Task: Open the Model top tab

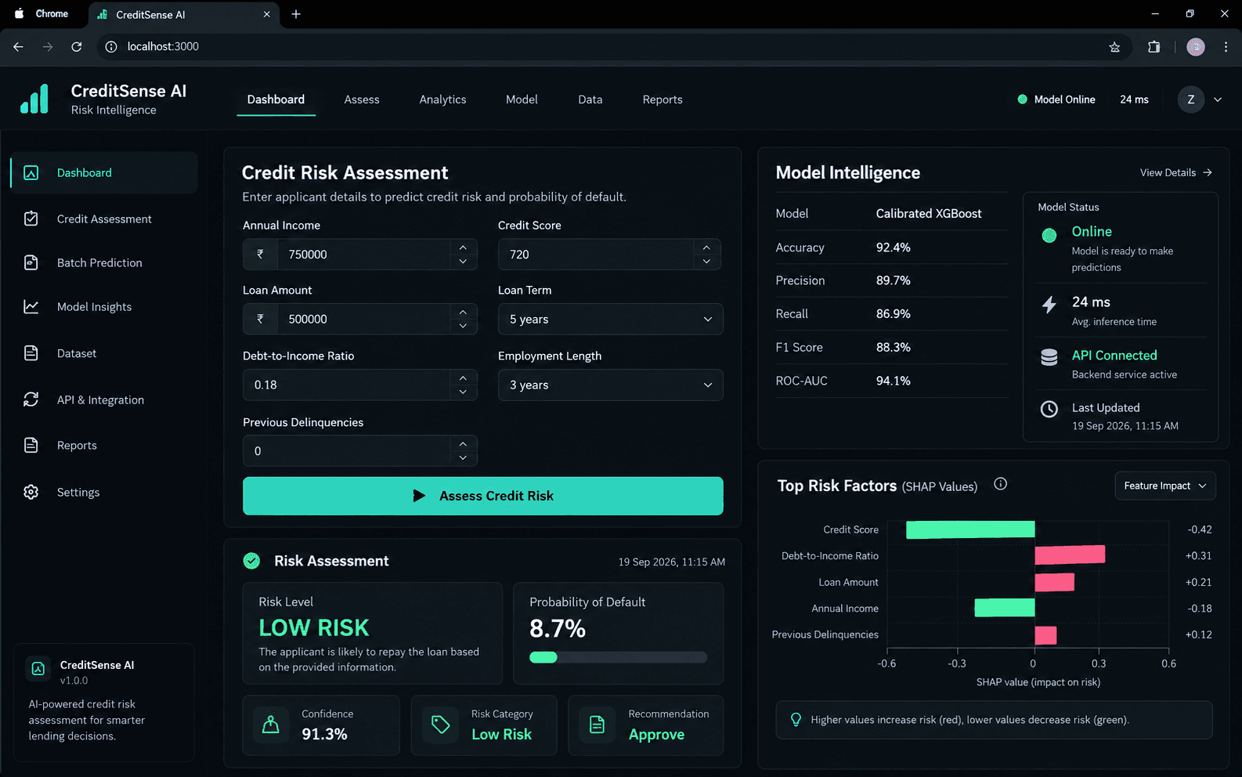Action: coord(522,99)
